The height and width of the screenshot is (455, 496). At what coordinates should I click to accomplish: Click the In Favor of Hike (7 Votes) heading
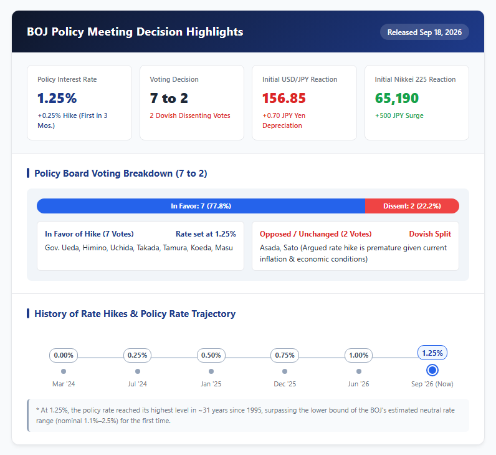89,234
